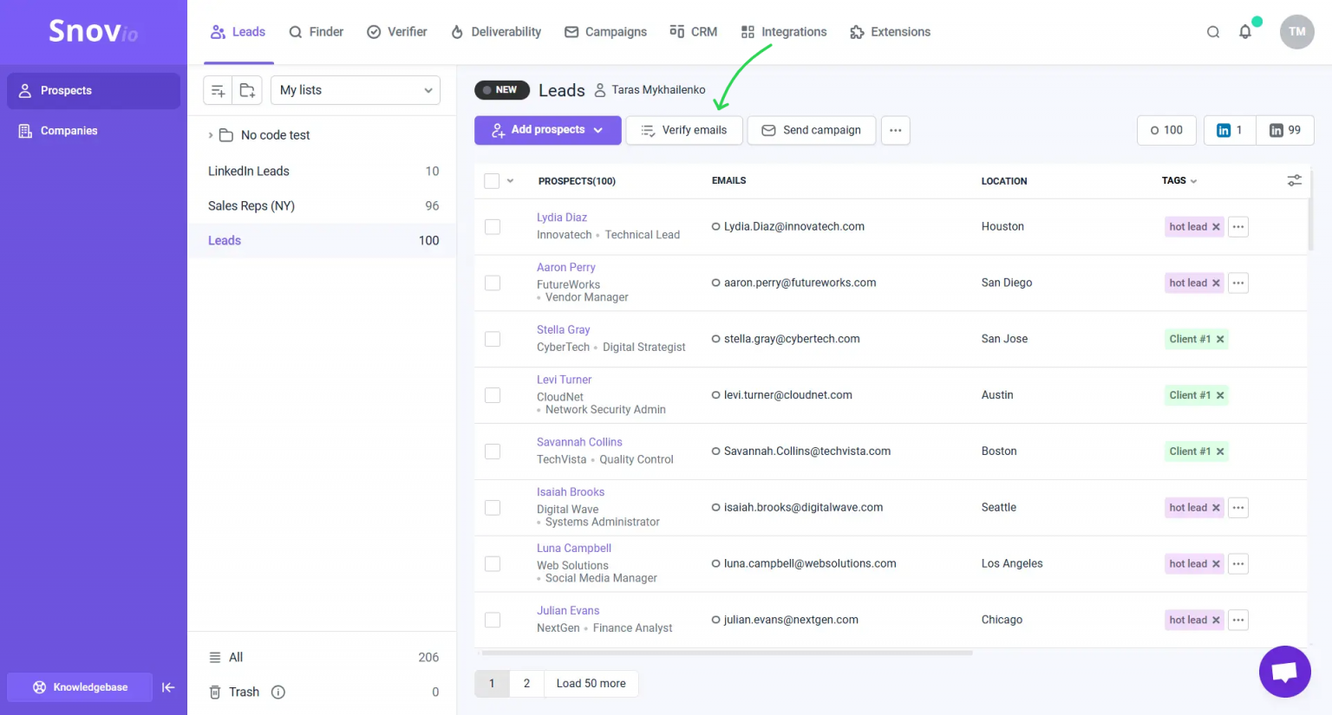Click the Send campaign button
This screenshot has height=715, width=1332.
coord(812,130)
